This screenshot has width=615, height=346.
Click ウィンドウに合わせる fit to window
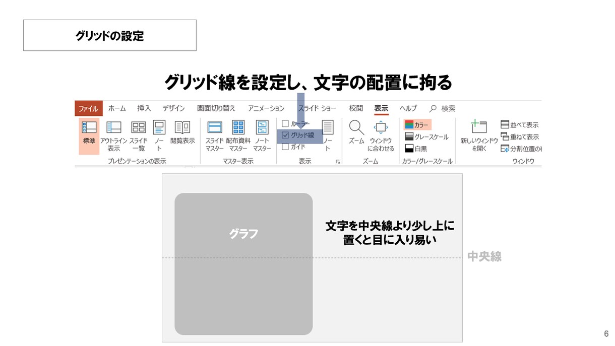pos(381,136)
